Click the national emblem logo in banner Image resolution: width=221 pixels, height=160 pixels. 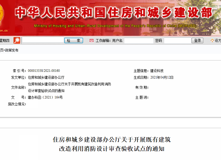(1, 14)
